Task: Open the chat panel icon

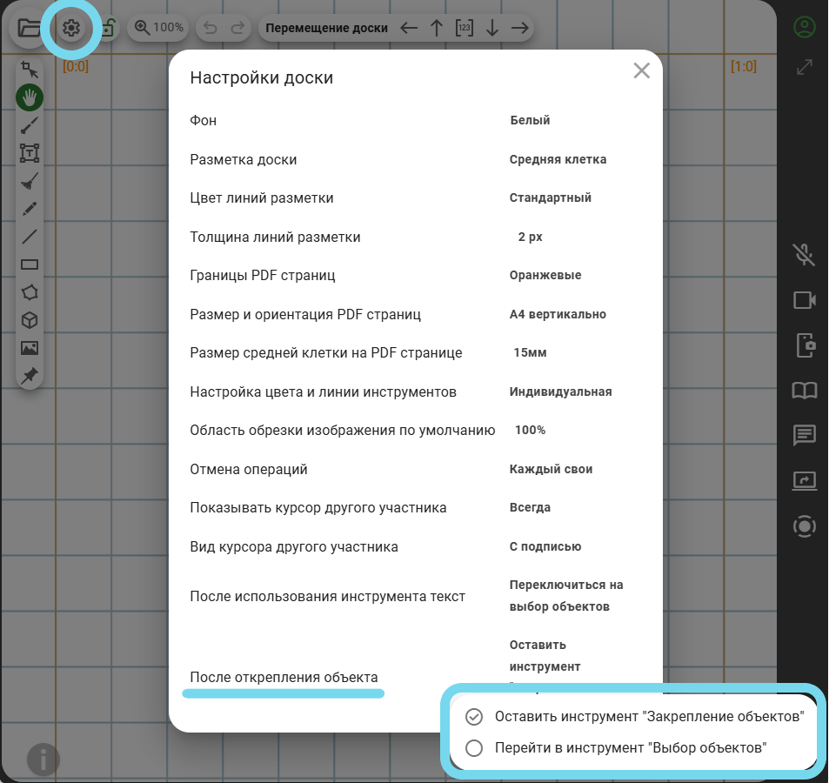Action: point(805,435)
